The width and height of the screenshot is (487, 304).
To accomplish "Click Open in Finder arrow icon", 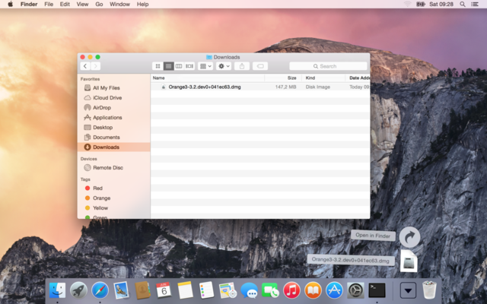I will (x=409, y=237).
